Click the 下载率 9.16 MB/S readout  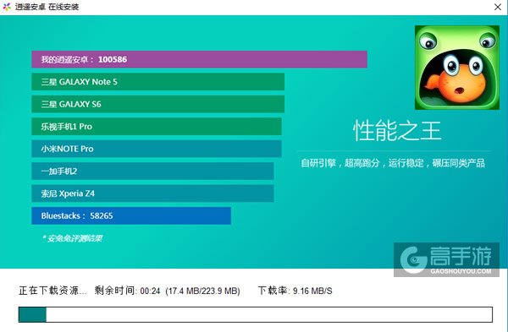pyautogui.click(x=295, y=291)
